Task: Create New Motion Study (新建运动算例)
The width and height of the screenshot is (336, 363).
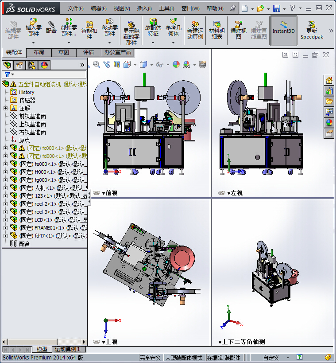Action: [x=195, y=30]
